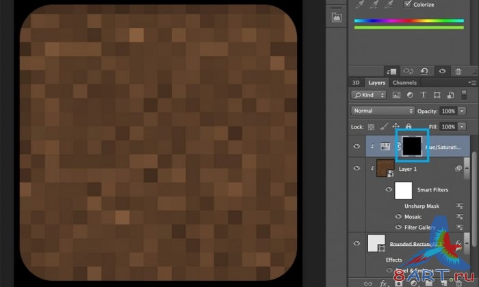Click the link layers chain icon
The image size is (479, 287).
pyautogui.click(x=368, y=284)
